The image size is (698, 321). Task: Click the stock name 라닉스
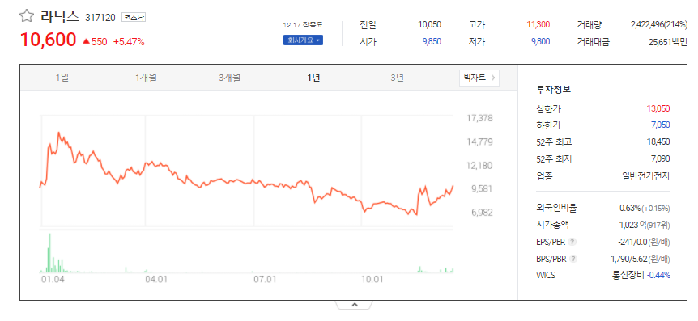click(x=60, y=17)
